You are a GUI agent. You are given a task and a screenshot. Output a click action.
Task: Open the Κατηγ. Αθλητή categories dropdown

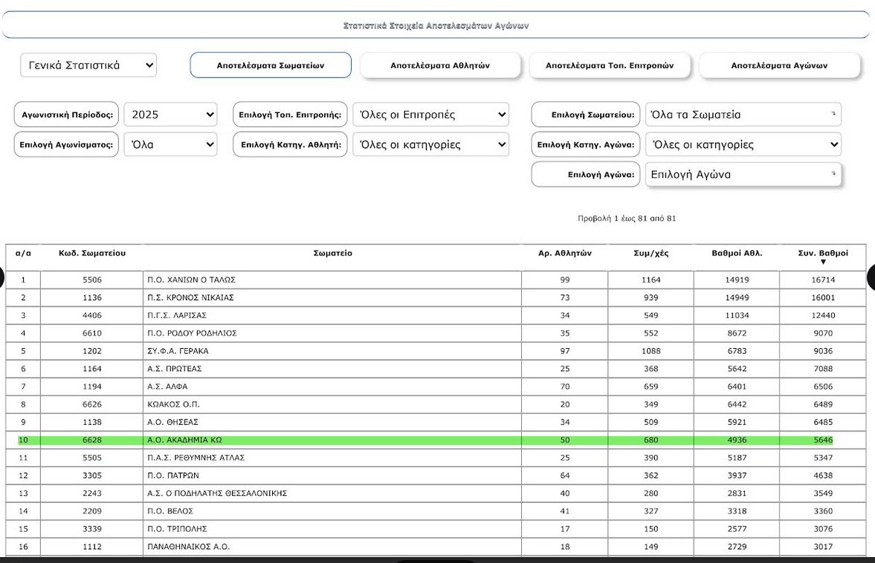pos(430,144)
